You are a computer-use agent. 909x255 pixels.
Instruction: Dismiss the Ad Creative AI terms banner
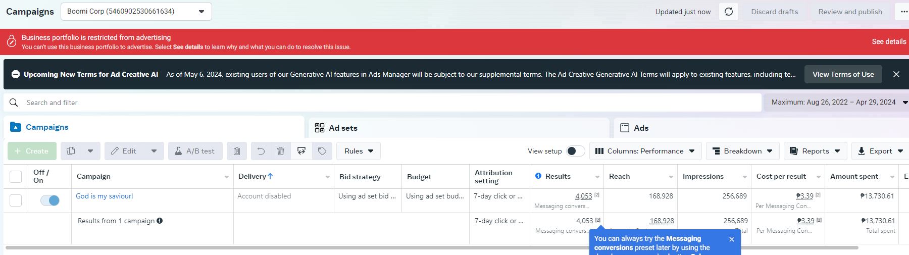pyautogui.click(x=896, y=74)
